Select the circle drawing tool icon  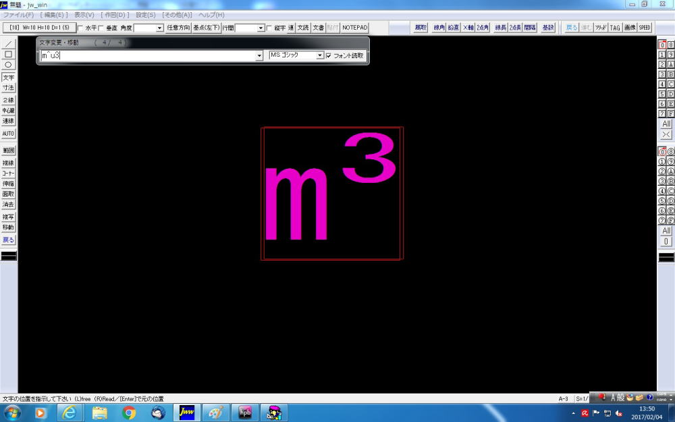8,65
